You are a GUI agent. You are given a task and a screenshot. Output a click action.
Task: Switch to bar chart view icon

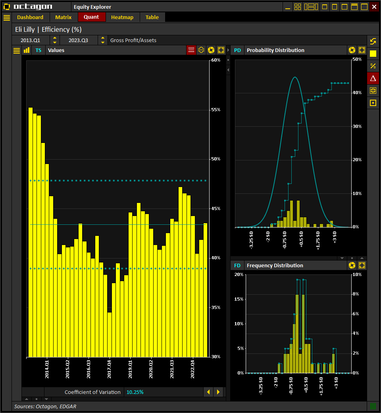(x=27, y=50)
